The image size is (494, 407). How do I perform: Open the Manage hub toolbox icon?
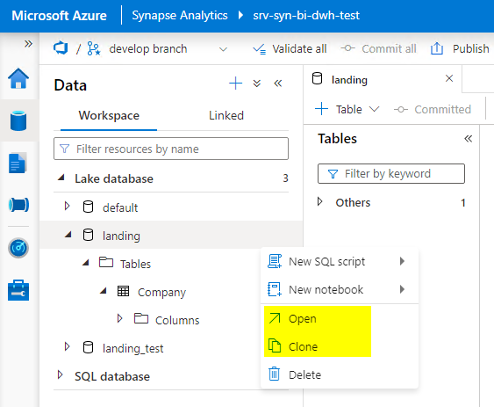pos(18,290)
